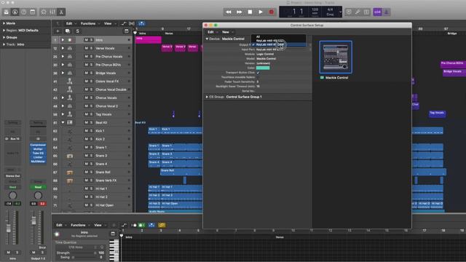The height and width of the screenshot is (262, 466).
Task: Toggle the Transport Button Click checkbox
Action: (x=258, y=73)
